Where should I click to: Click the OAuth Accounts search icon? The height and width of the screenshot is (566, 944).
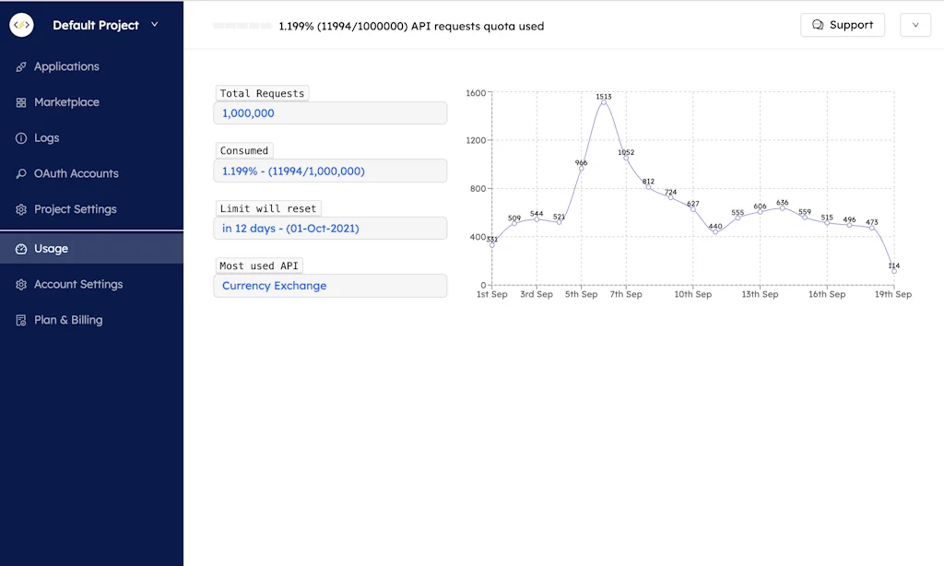pos(22,173)
